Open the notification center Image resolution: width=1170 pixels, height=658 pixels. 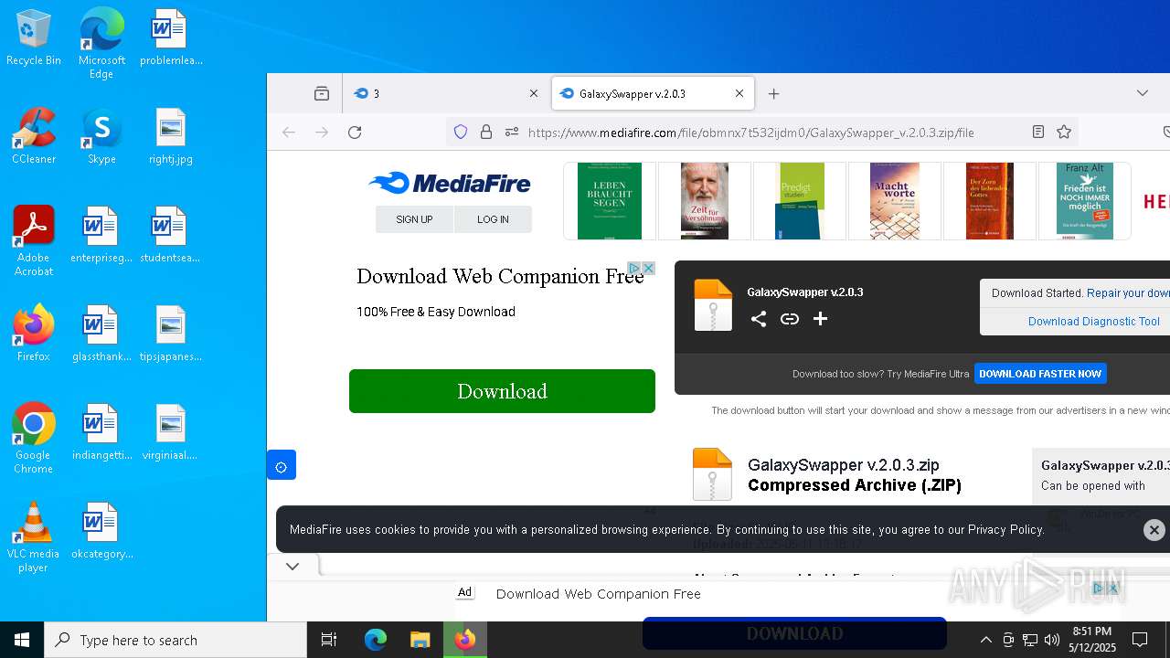point(1140,640)
